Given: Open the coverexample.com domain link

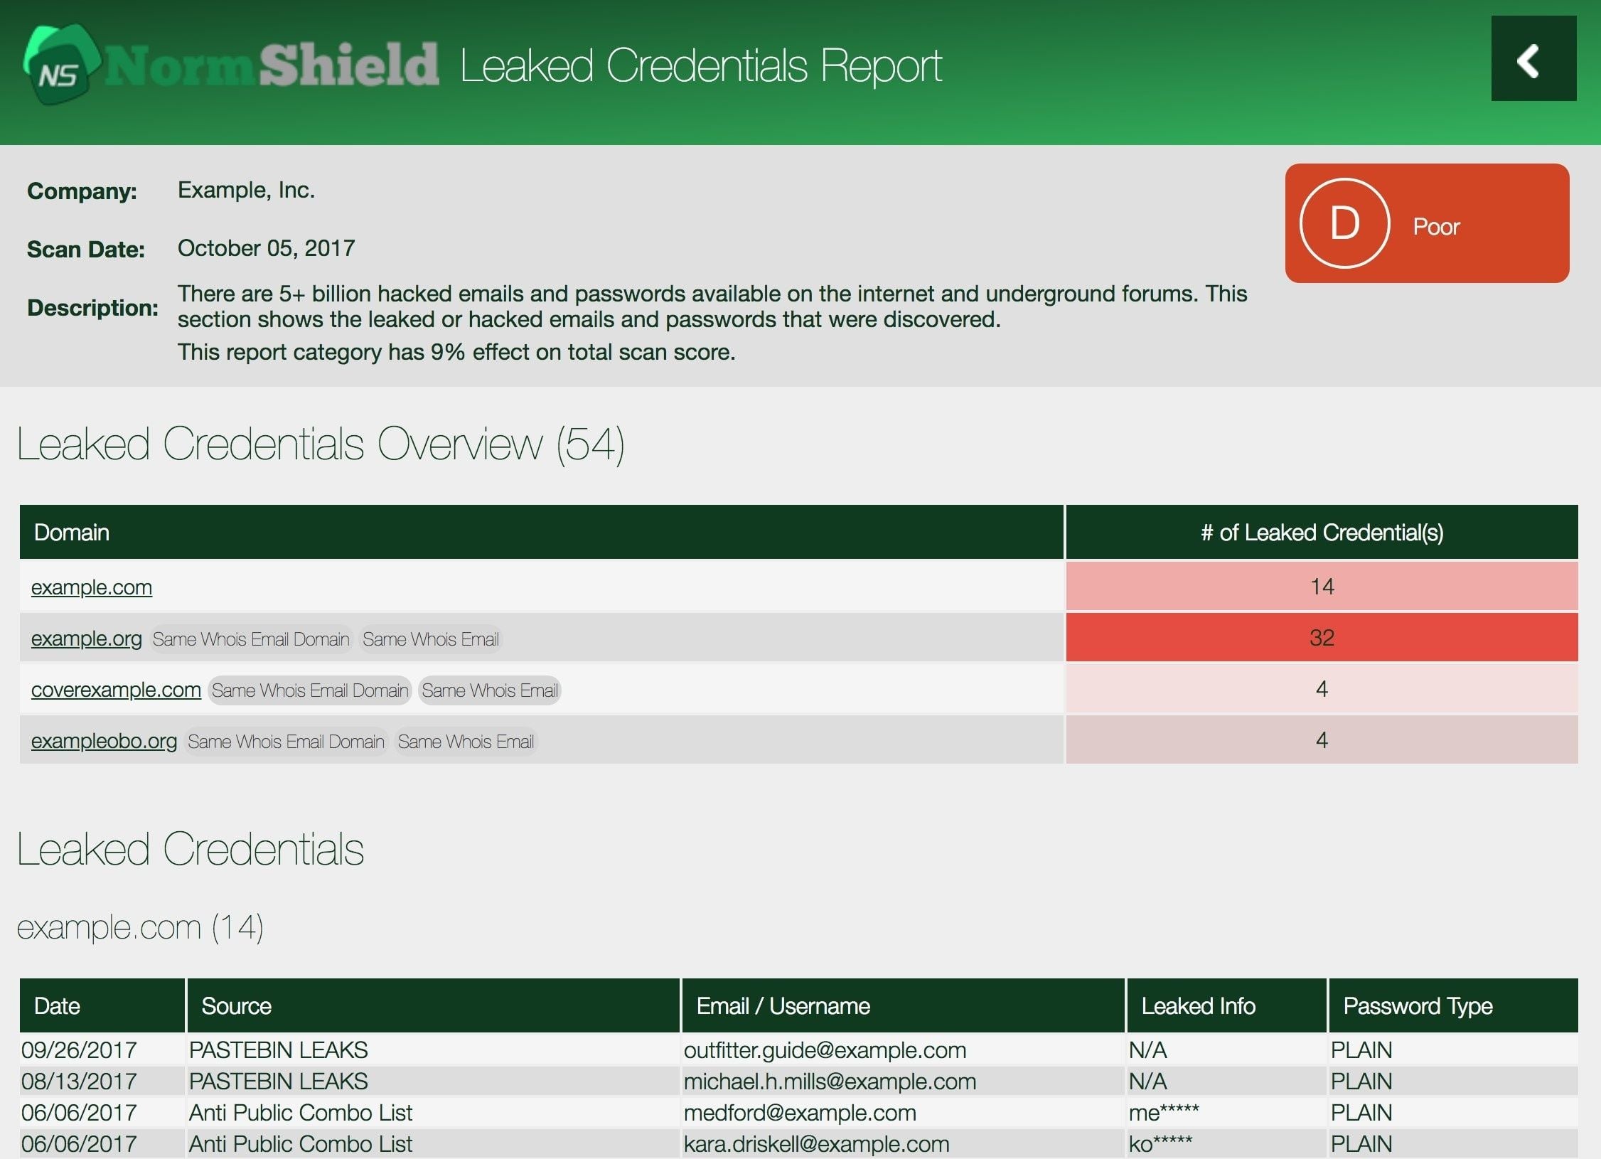Looking at the screenshot, I should 114,689.
